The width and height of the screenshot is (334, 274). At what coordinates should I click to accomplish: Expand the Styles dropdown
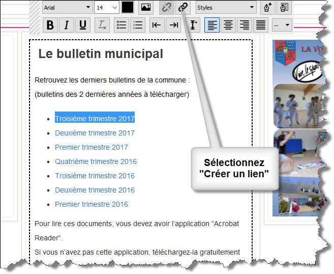pyautogui.click(x=226, y=8)
